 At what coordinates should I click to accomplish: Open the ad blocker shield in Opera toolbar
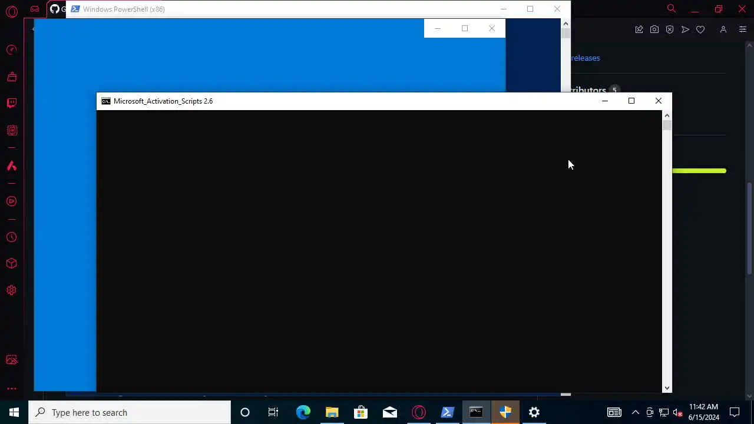tap(670, 29)
